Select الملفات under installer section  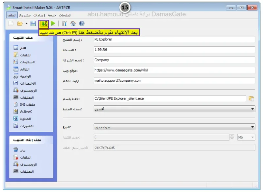26,55
